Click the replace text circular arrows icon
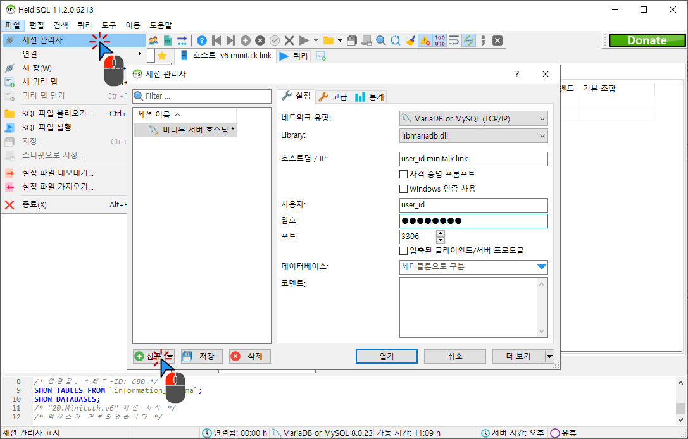This screenshot has width=688, height=439. tap(396, 40)
